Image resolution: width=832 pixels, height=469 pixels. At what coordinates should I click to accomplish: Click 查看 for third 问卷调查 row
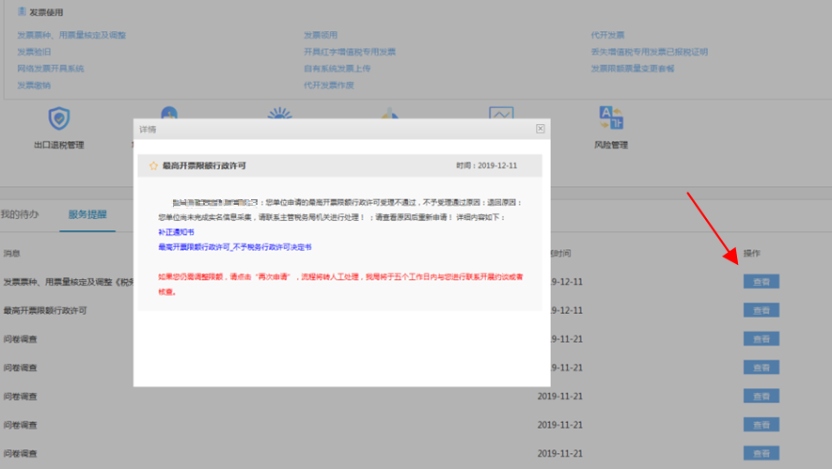click(761, 396)
